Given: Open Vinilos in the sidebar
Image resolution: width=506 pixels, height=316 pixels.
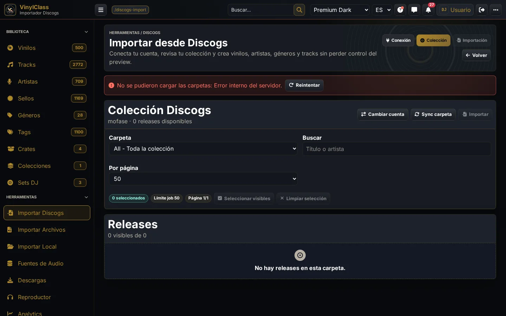Looking at the screenshot, I should pyautogui.click(x=47, y=48).
